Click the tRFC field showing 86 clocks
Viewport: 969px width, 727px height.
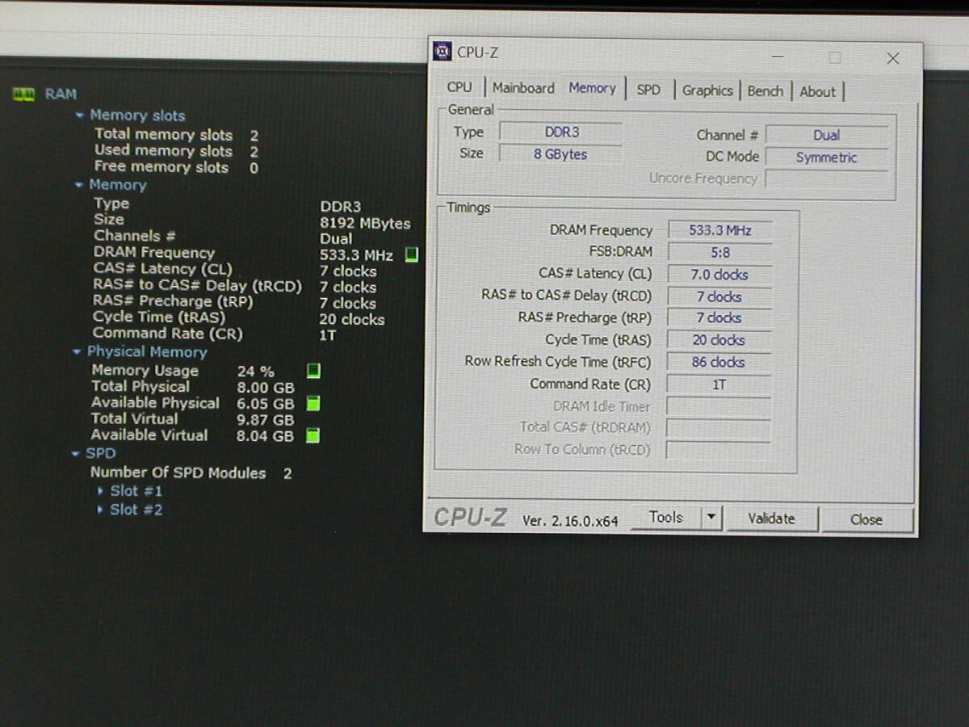[x=719, y=362]
